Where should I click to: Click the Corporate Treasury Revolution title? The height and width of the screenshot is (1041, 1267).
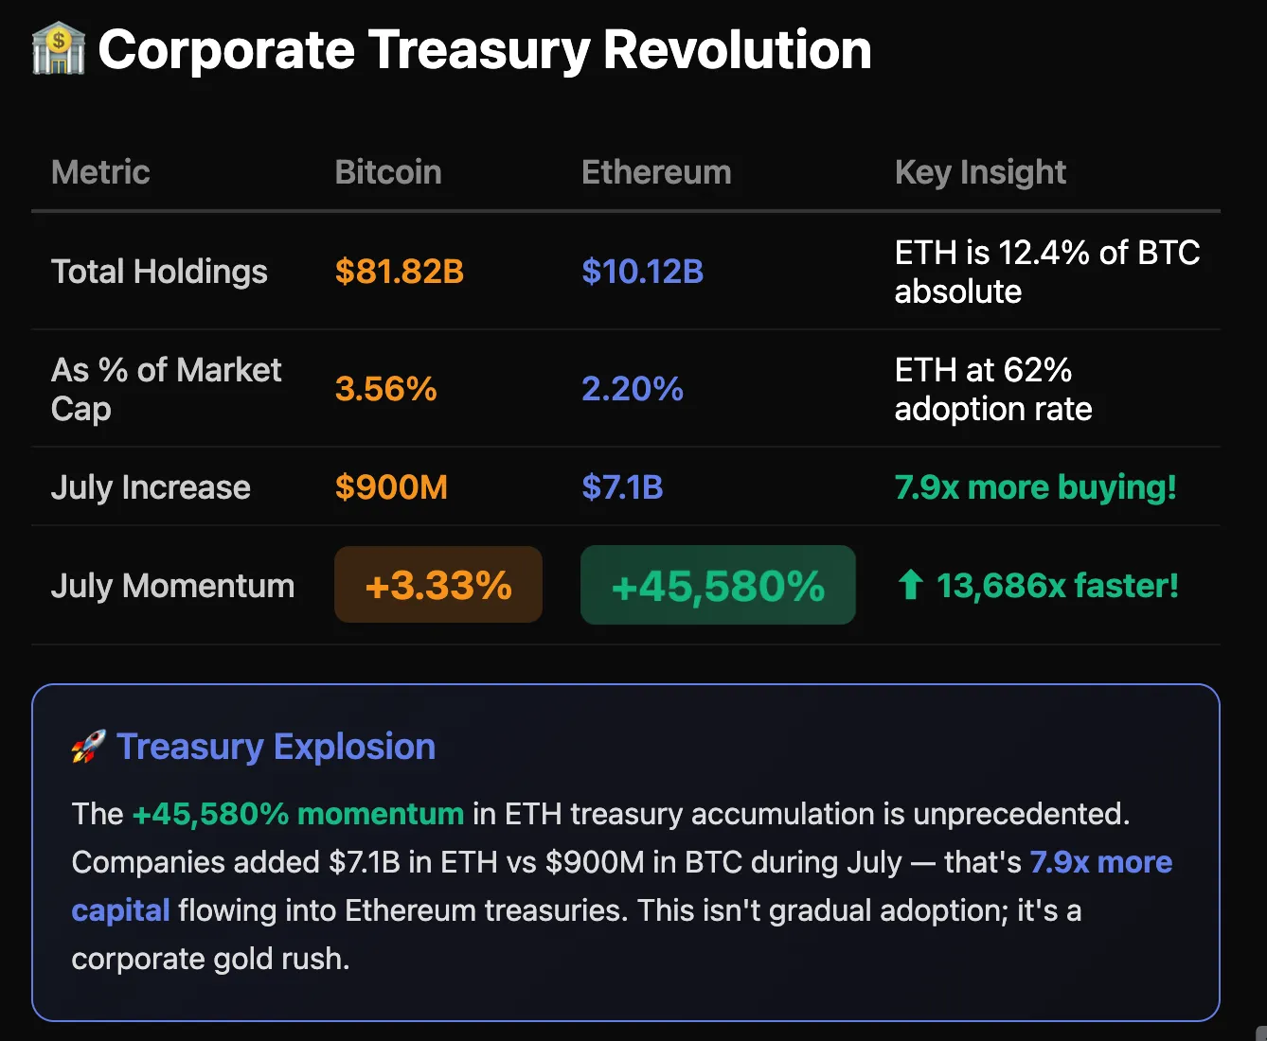484,49
